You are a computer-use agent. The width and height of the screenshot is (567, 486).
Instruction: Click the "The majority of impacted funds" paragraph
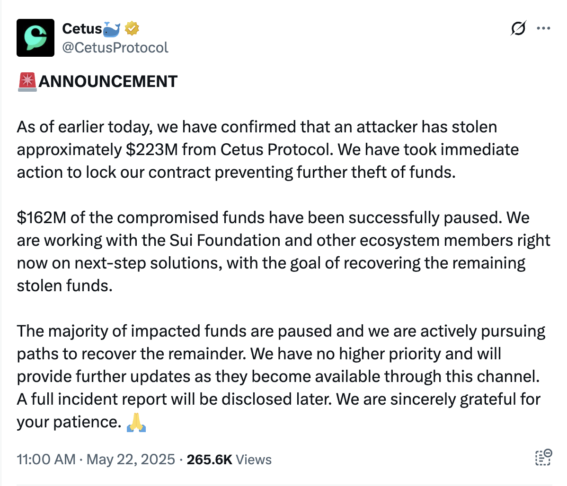point(281,354)
